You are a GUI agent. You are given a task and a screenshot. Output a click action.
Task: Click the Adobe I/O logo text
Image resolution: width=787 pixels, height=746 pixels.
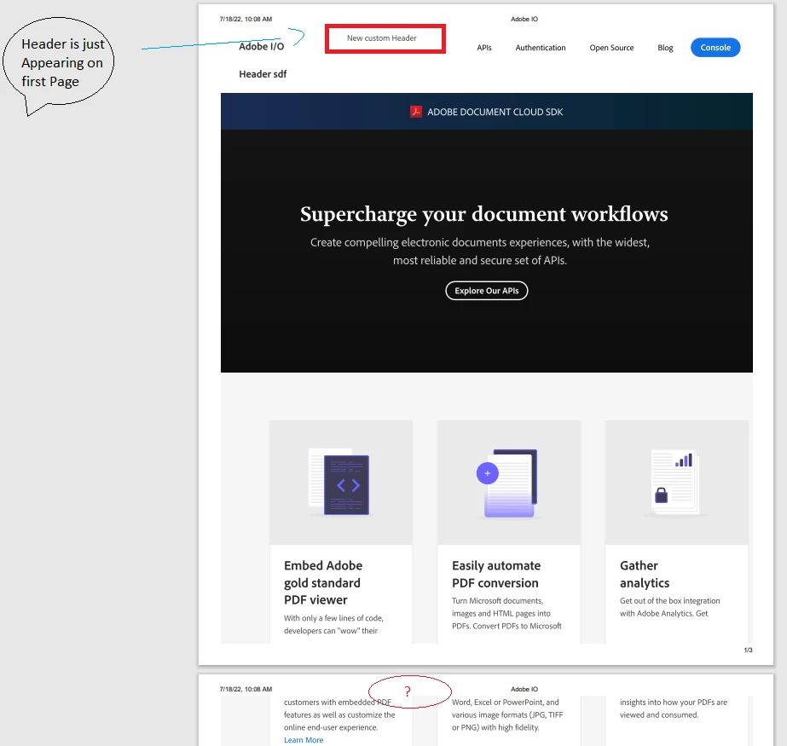click(262, 47)
